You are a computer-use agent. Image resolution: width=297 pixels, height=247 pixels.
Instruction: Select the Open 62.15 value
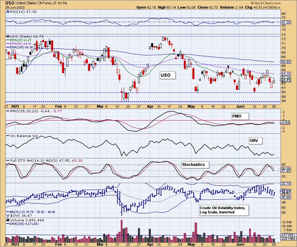tap(146, 7)
